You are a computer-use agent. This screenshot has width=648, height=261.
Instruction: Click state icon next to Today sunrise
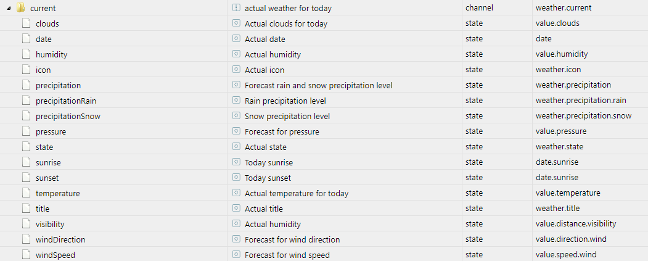(x=236, y=162)
